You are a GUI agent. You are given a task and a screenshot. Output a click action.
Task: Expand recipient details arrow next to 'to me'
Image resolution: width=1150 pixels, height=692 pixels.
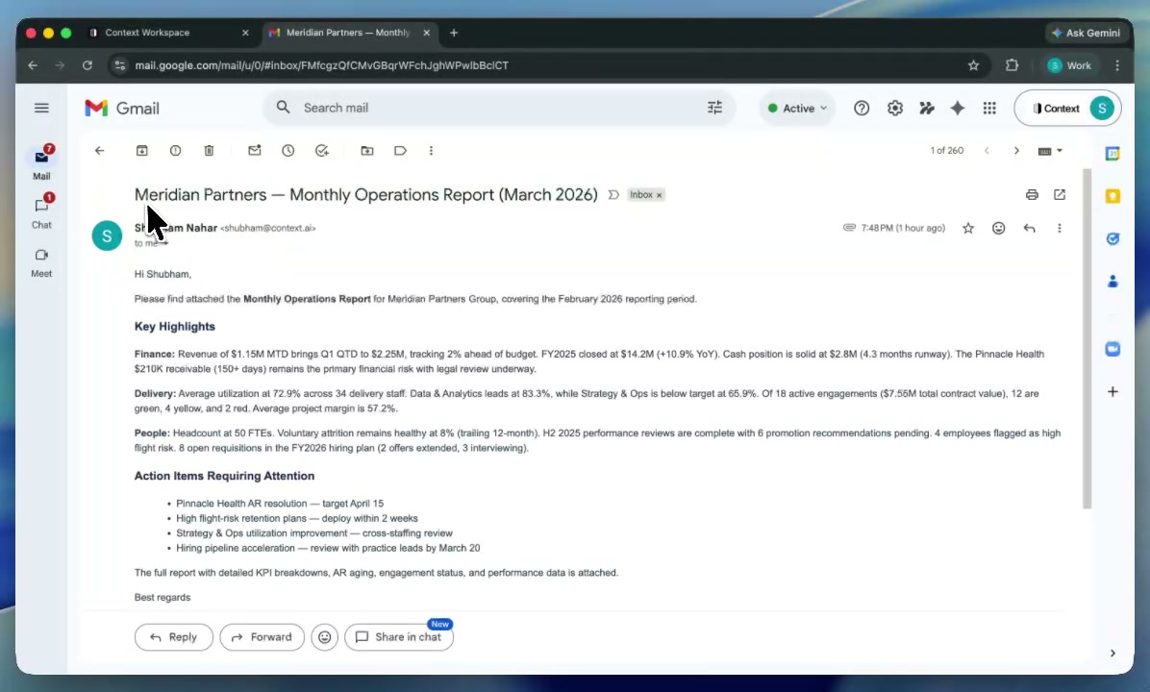164,243
